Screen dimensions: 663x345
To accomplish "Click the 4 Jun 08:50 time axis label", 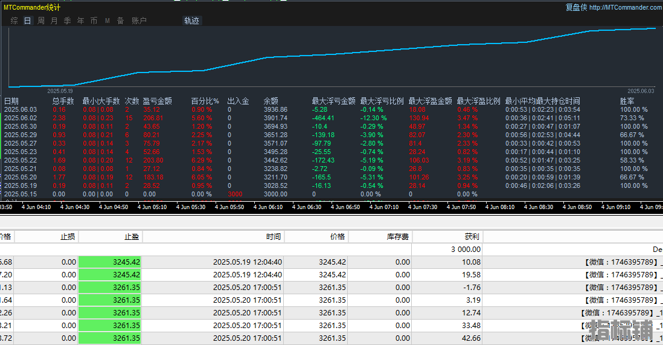I will pyautogui.click(x=577, y=207).
